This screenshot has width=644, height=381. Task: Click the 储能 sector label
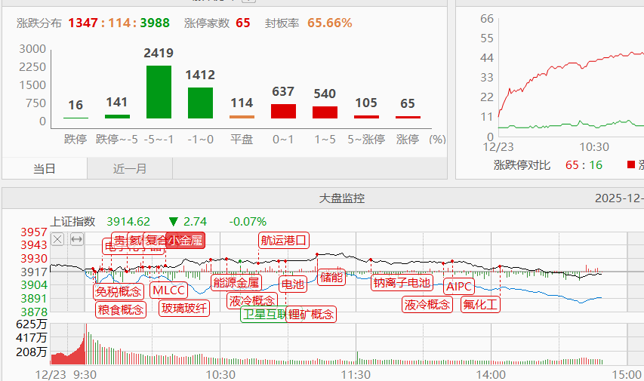331,277
